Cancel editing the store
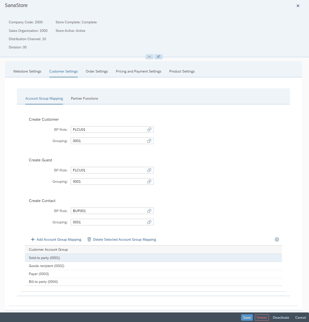This screenshot has width=309, height=322. [x=300, y=317]
